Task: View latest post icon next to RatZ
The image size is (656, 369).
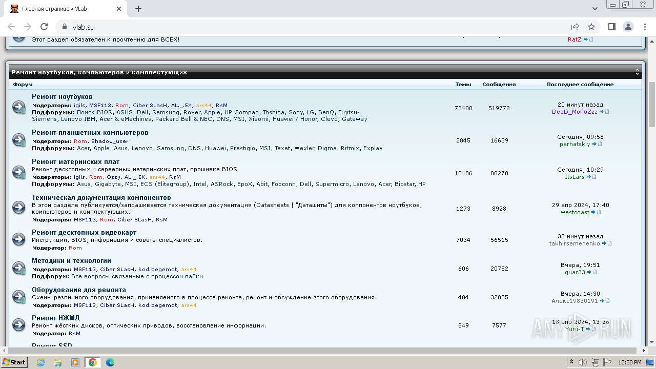Action: point(588,39)
